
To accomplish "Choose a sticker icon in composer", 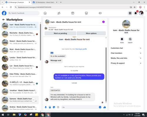I will pos(54,107).
